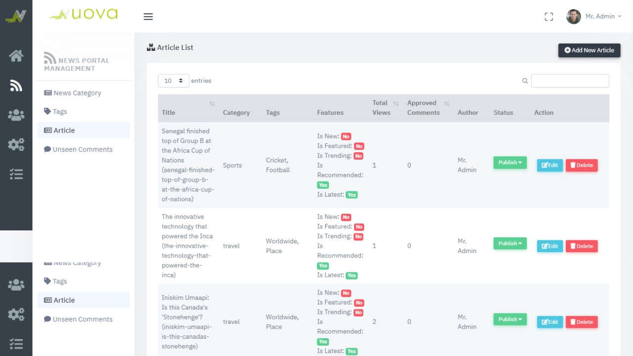Sort table by Approved Comments column

click(446, 103)
